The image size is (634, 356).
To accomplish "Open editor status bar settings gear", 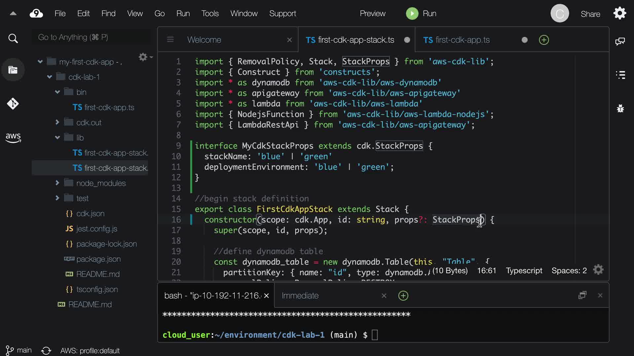I will click(x=598, y=270).
